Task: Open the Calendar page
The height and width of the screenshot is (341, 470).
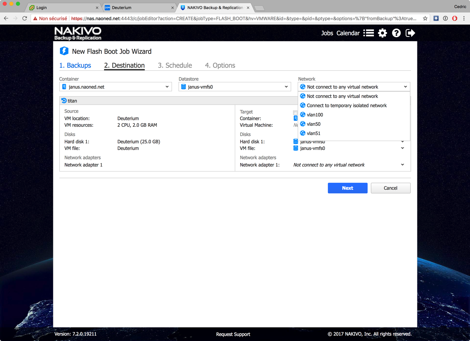Action: pyautogui.click(x=348, y=33)
